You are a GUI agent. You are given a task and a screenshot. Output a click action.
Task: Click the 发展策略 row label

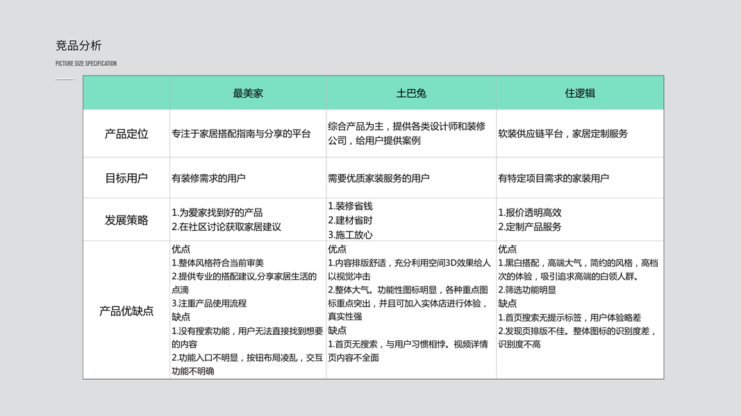pos(126,220)
